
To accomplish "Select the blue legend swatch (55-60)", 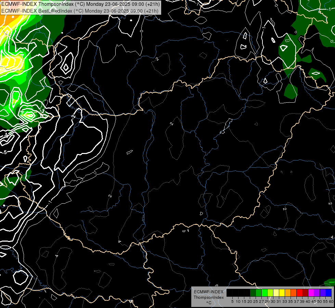I will pyautogui.click(x=328, y=293).
